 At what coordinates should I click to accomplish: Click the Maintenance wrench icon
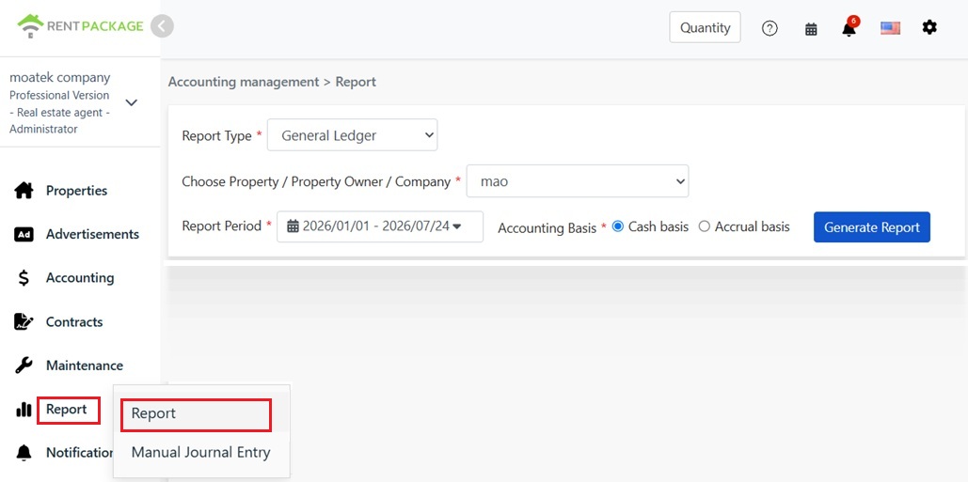(x=24, y=365)
